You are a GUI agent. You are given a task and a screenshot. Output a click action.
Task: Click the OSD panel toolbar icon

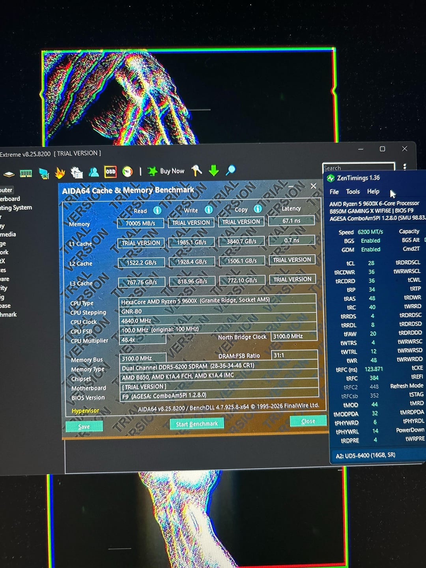click(110, 172)
